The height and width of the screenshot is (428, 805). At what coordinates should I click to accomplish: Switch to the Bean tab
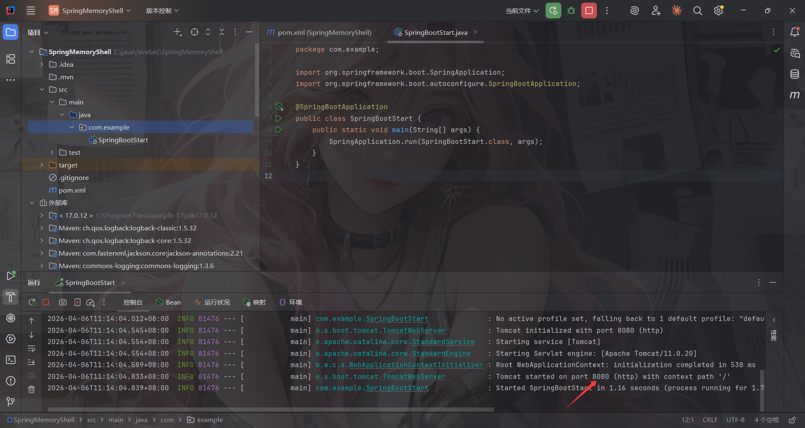[x=168, y=302]
